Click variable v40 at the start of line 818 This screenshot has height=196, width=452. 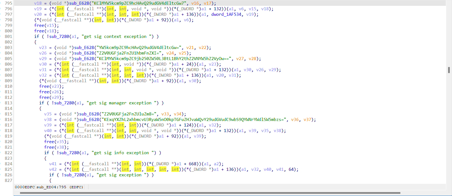click(48, 131)
